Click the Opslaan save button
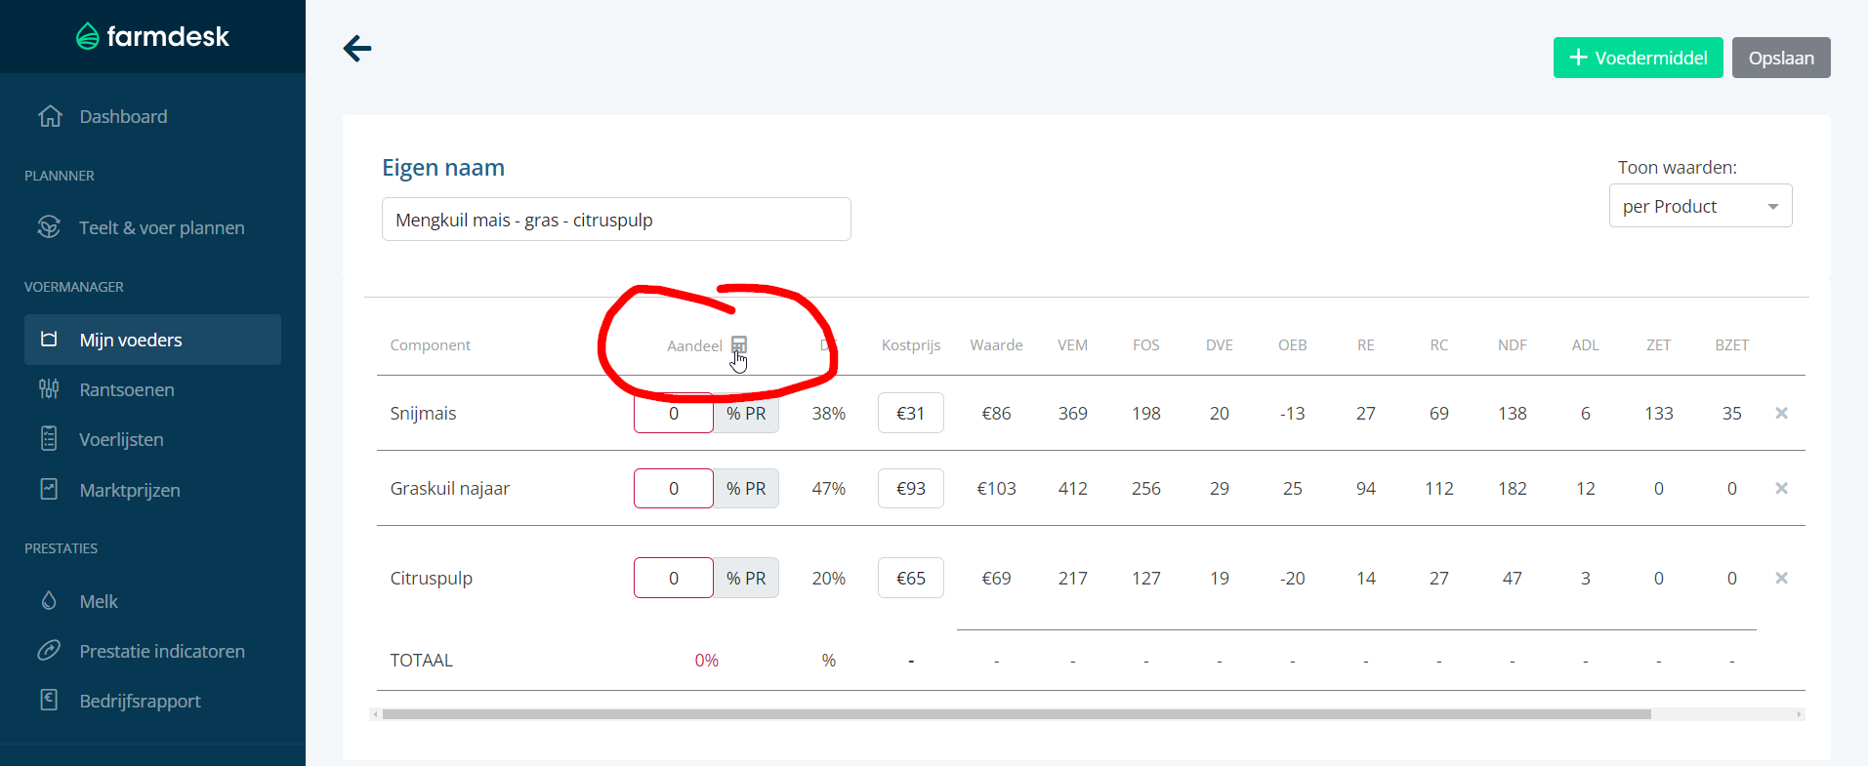This screenshot has width=1868, height=766. (1780, 58)
